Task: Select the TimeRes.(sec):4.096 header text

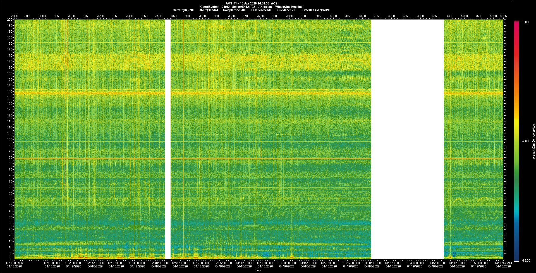Action: (316, 10)
